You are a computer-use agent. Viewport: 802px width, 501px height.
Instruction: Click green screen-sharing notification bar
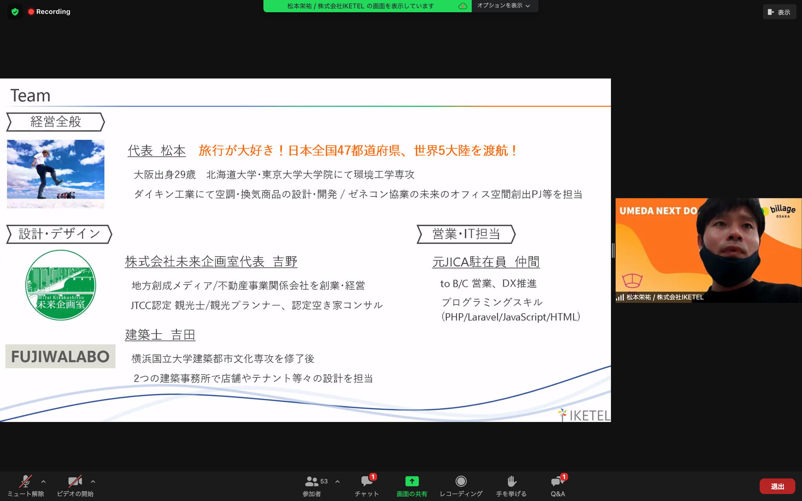[360, 6]
